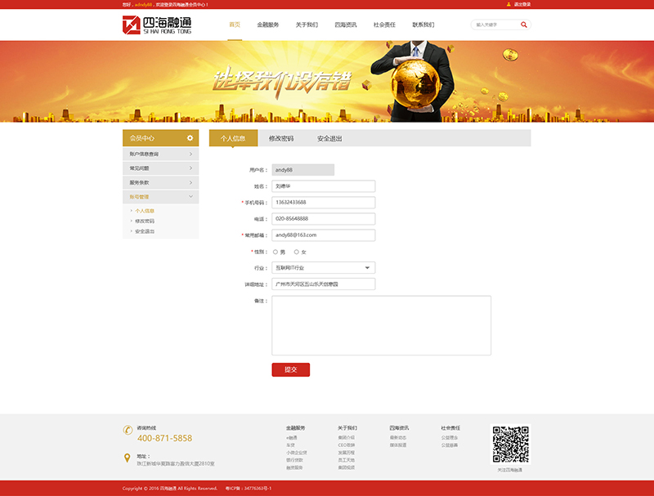Open the 行业 dropdown
Screen dimensions: 654x496
[x=323, y=267]
